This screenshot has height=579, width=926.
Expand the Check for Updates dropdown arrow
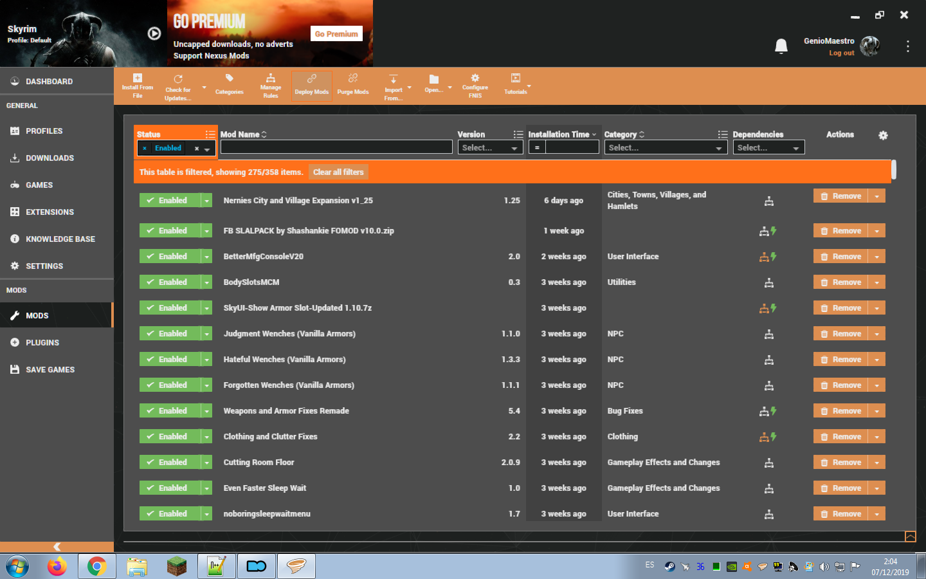point(204,87)
